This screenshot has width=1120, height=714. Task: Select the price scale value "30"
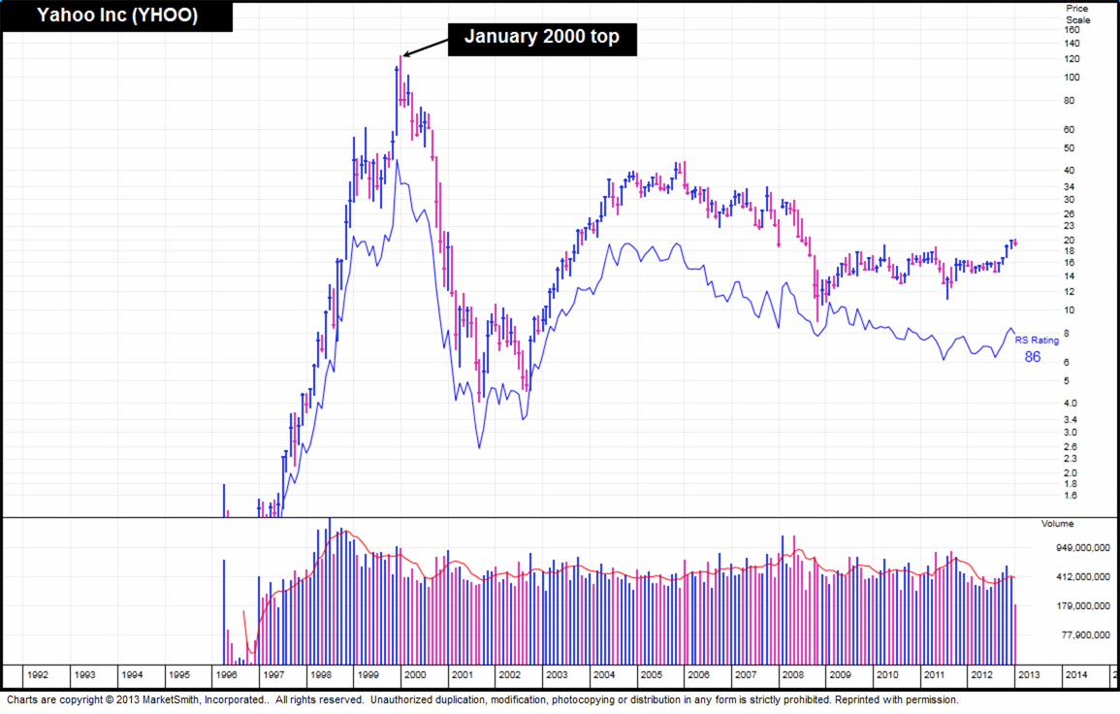pyautogui.click(x=1070, y=200)
